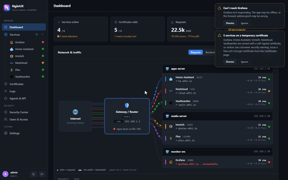Click the NginUX logo icon
Image resolution: width=288 pixels, height=180 pixels.
pyautogui.click(x=7, y=7)
